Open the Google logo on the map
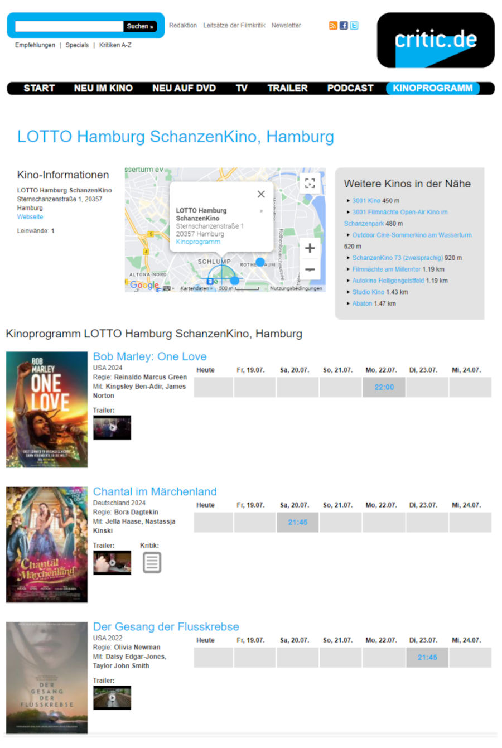502x748 pixels. point(144,285)
